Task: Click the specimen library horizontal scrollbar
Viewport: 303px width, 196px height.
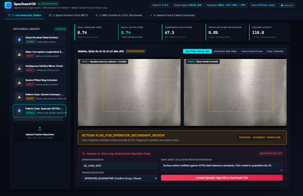Action: coord(38,119)
